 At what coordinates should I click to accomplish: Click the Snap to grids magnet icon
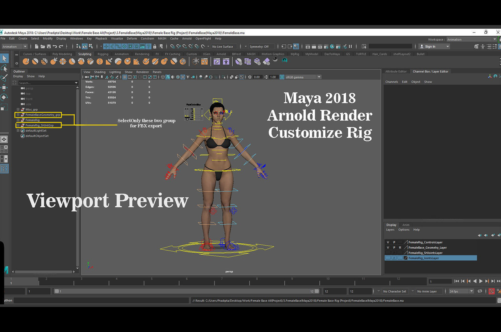[173, 46]
